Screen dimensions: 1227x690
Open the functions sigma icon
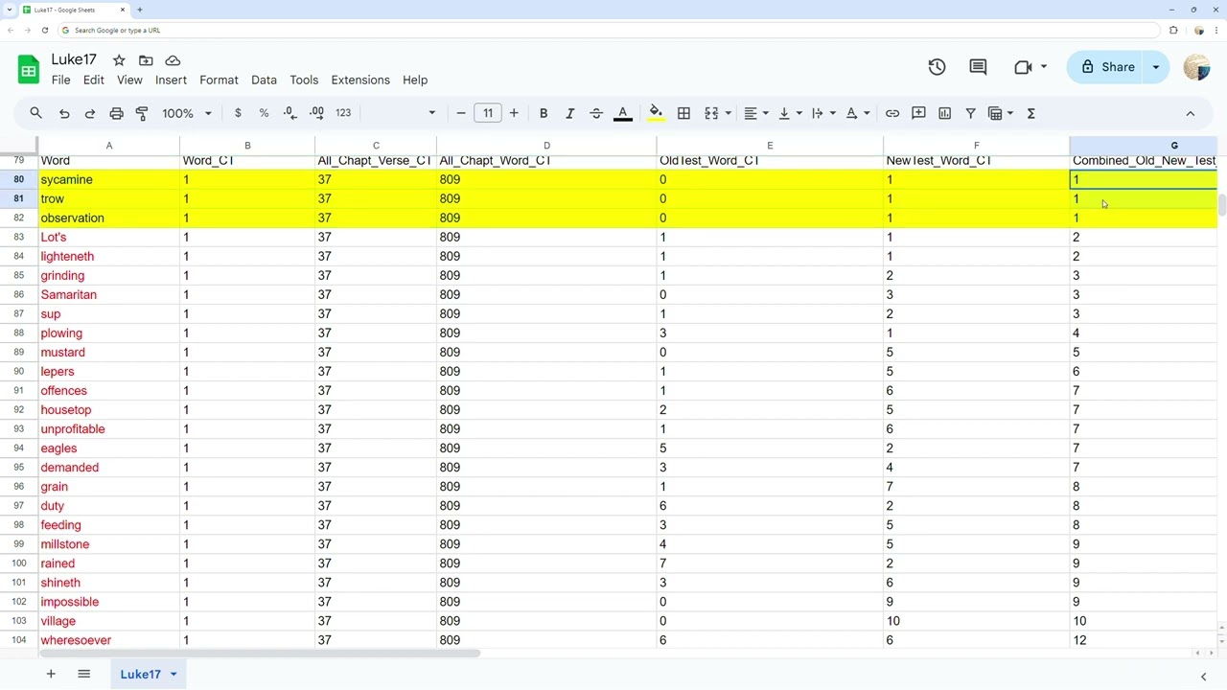tap(1031, 113)
